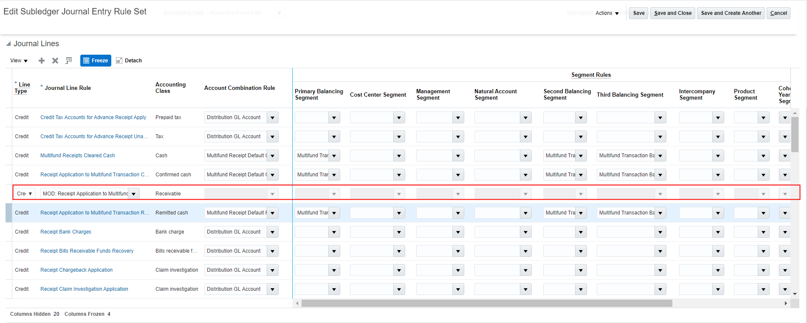Click Save and Create Another button

point(731,13)
